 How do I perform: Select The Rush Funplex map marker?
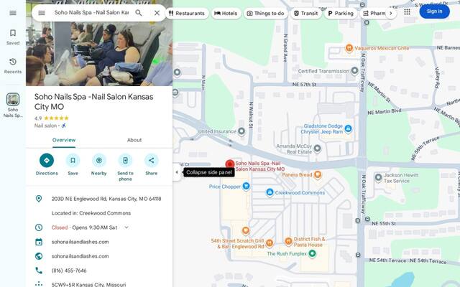[312, 253]
